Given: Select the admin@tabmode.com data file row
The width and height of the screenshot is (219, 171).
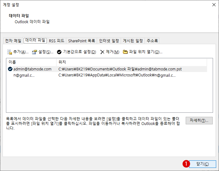Looking at the screenshot, I should (107, 69).
